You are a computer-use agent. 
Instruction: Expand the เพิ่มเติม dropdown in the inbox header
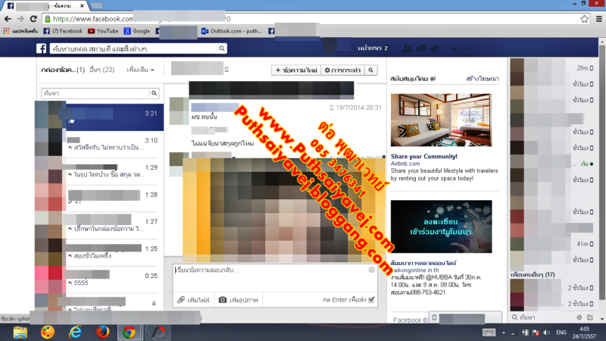point(141,70)
